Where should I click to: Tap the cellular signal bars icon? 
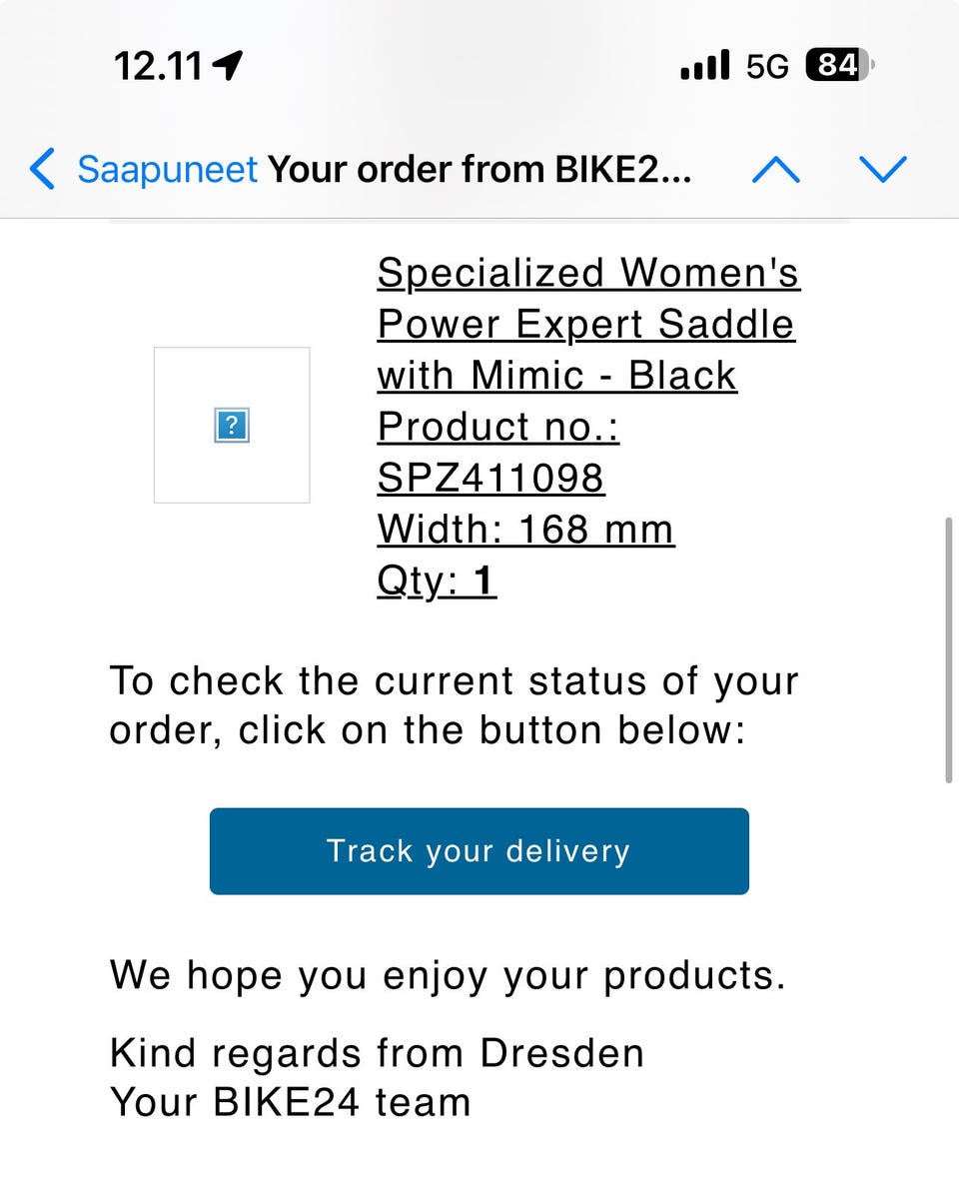(704, 67)
